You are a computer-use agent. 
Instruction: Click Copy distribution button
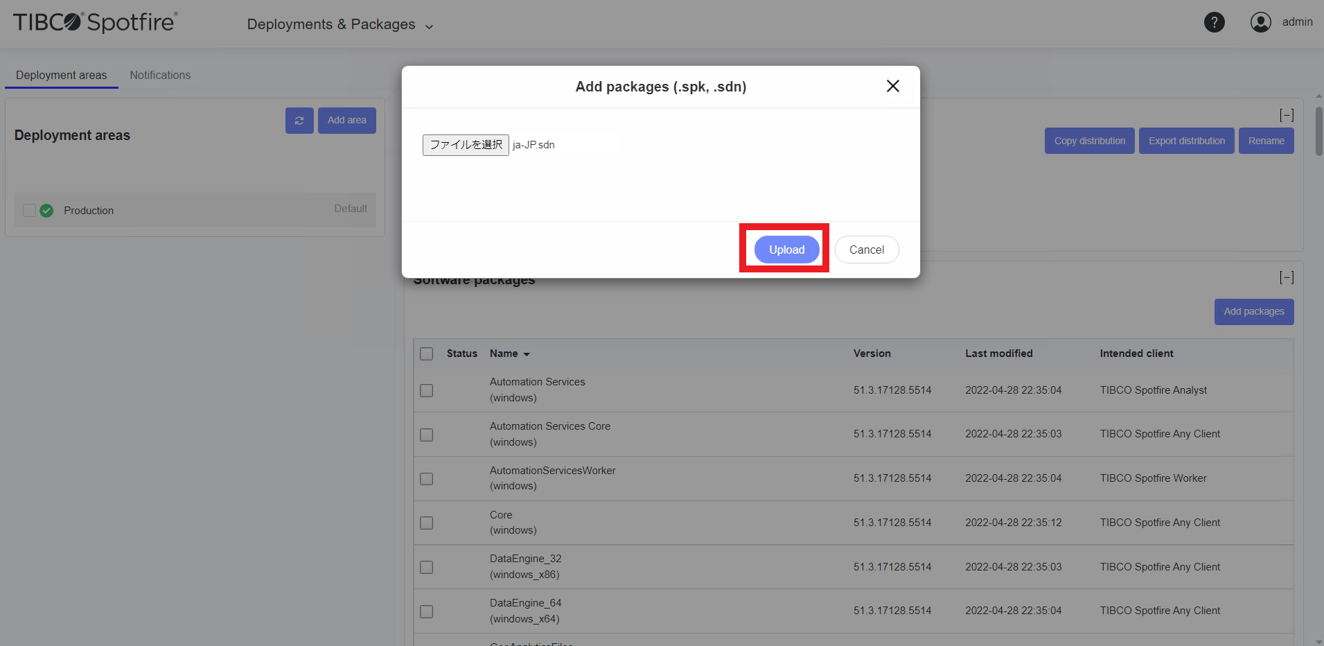1090,141
